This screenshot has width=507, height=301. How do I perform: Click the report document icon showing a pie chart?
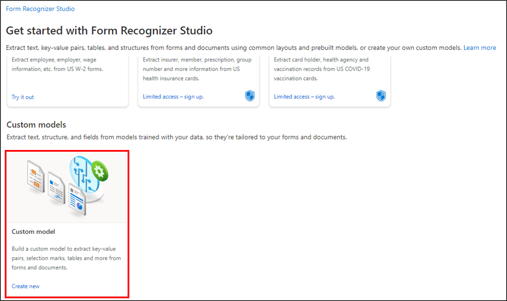77,200
